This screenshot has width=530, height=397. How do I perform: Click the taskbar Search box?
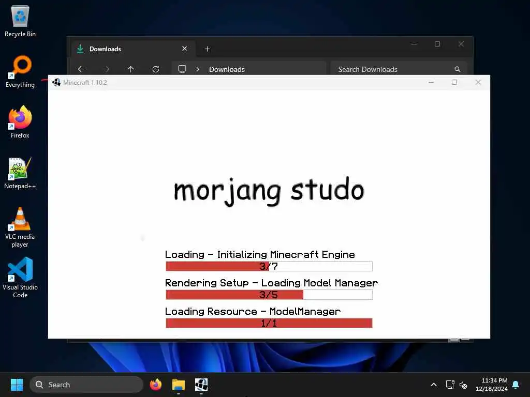point(86,385)
